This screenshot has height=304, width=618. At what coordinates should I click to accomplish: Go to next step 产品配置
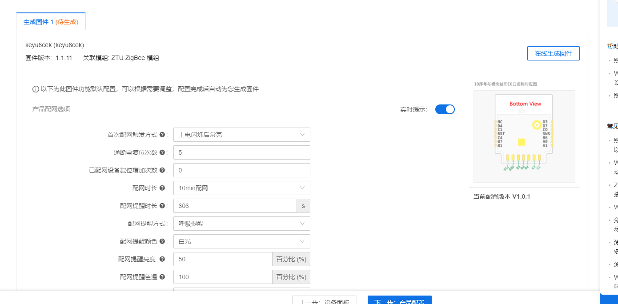click(x=399, y=300)
